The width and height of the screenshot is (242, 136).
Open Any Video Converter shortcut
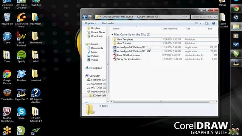22,4
